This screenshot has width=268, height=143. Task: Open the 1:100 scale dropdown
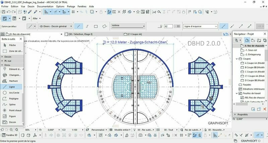tap(74, 130)
